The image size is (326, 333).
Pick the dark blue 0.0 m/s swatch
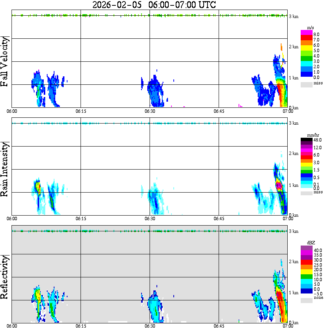[306, 74]
